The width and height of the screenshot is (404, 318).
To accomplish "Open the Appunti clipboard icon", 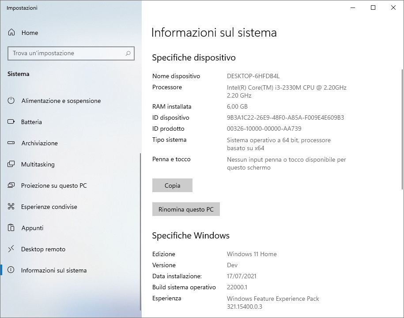I will coord(11,227).
